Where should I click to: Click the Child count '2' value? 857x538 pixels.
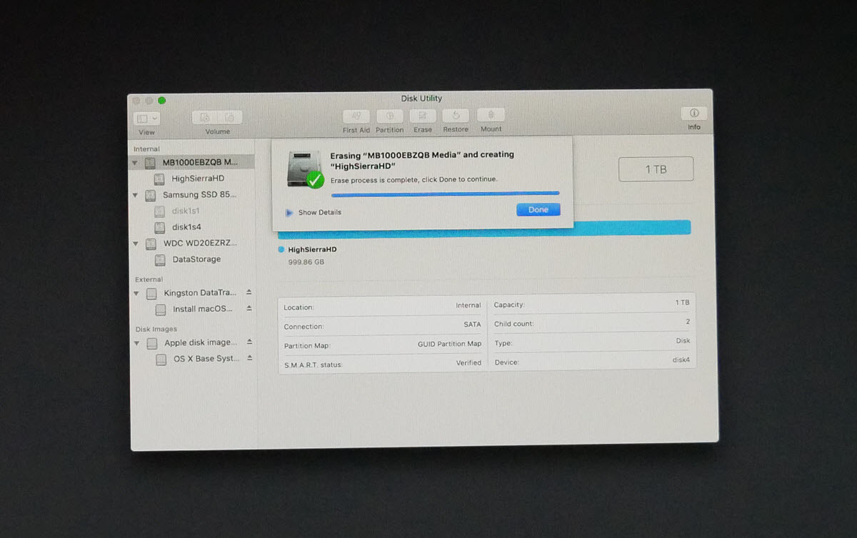click(x=688, y=322)
